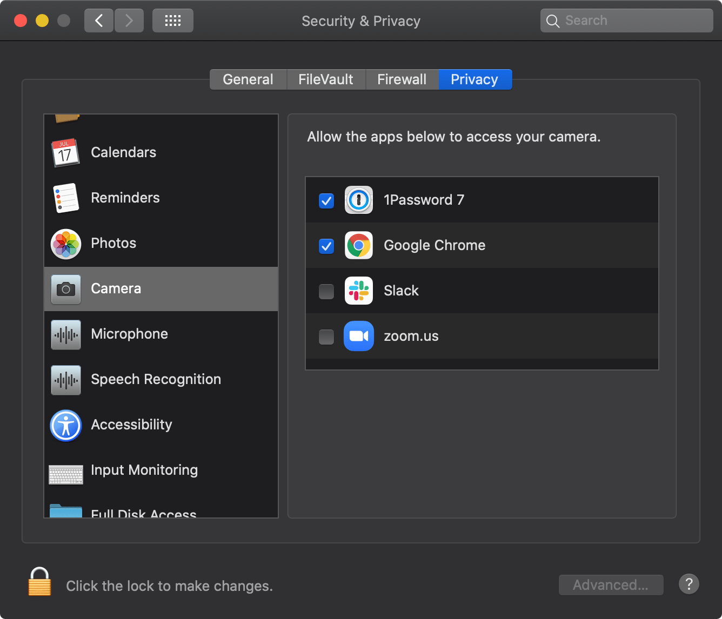The width and height of the screenshot is (722, 619).
Task: Click into the Search field
Action: pyautogui.click(x=627, y=21)
